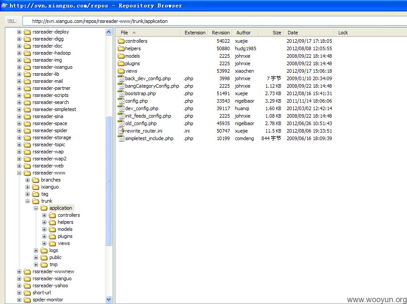
Task: Collapse the rssreader-www tree node
Action: coord(19,173)
